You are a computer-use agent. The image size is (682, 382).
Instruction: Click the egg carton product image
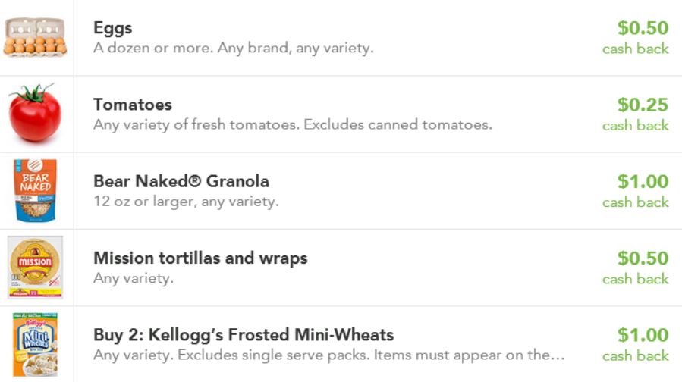(35, 36)
